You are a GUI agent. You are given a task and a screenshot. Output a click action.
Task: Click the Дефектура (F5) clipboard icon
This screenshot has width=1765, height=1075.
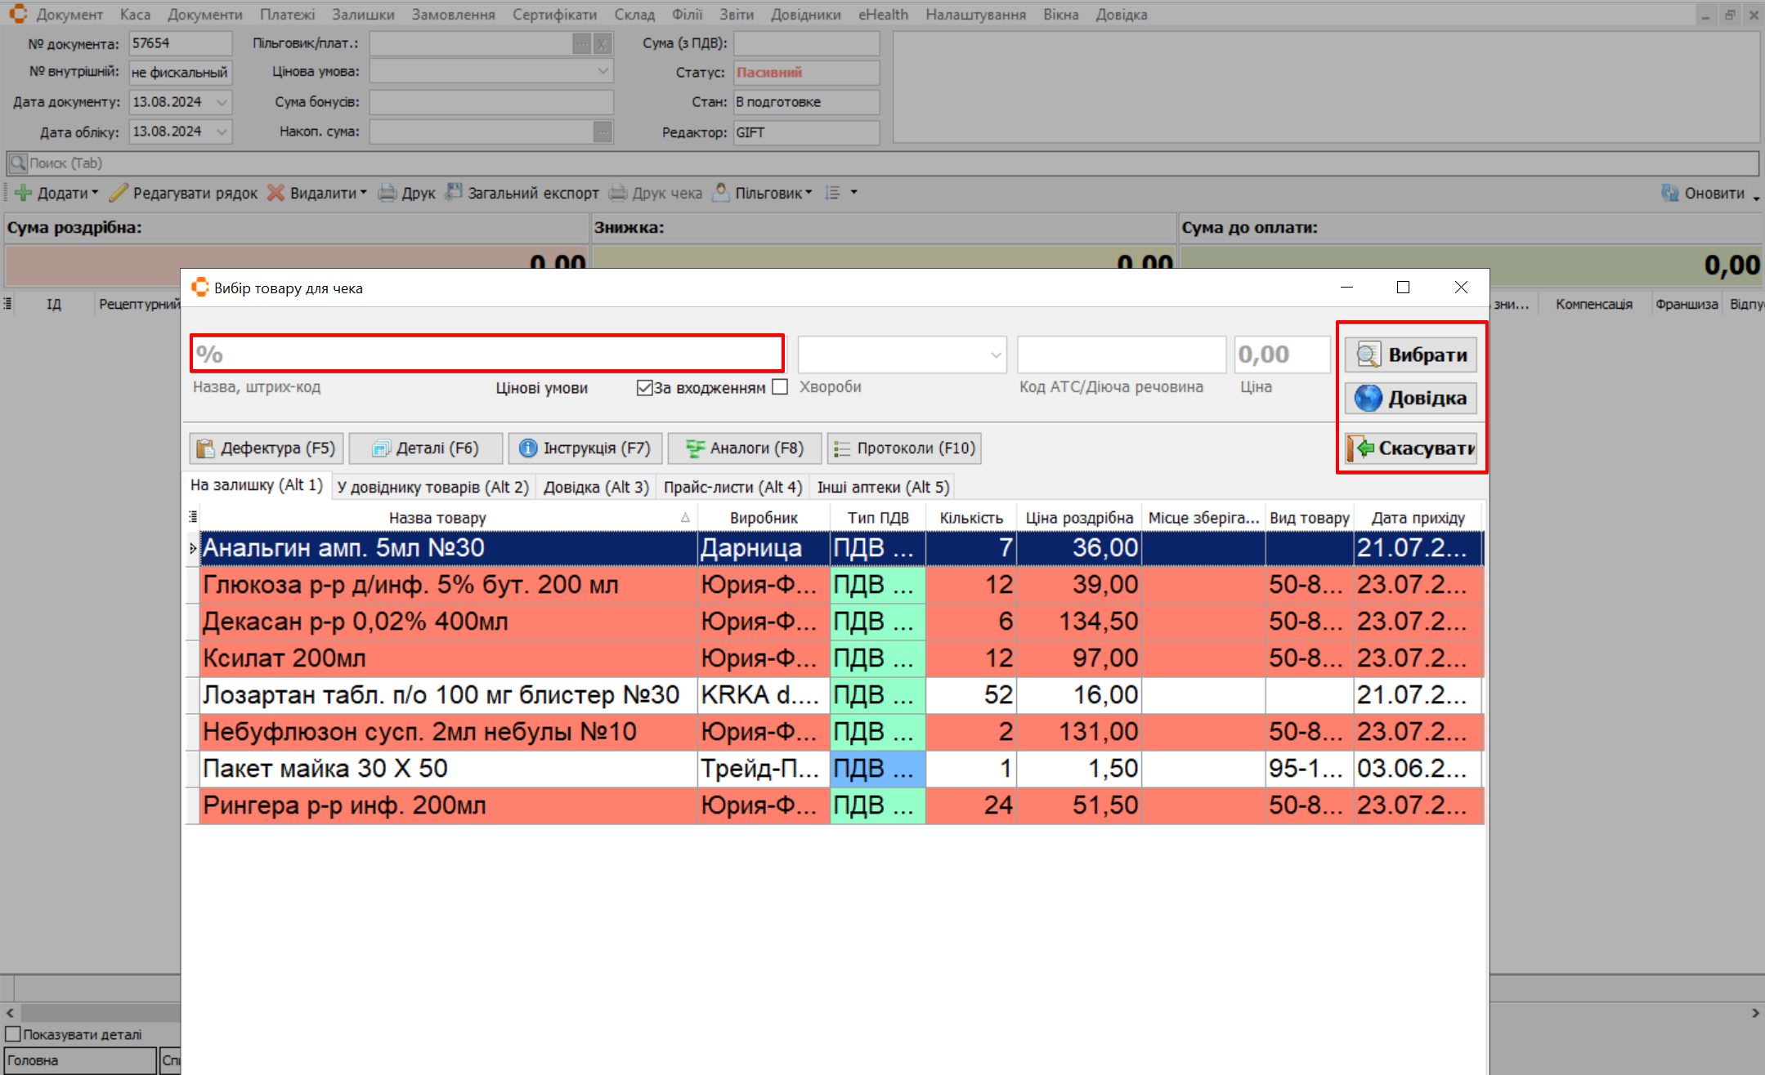pos(205,448)
